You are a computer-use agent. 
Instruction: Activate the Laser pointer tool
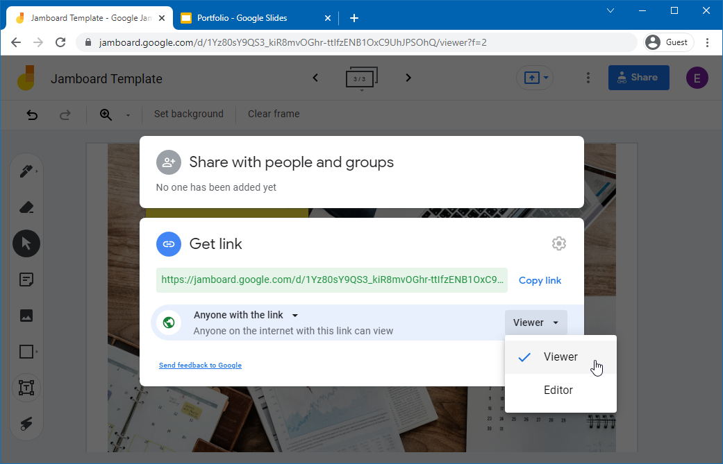[x=26, y=424]
